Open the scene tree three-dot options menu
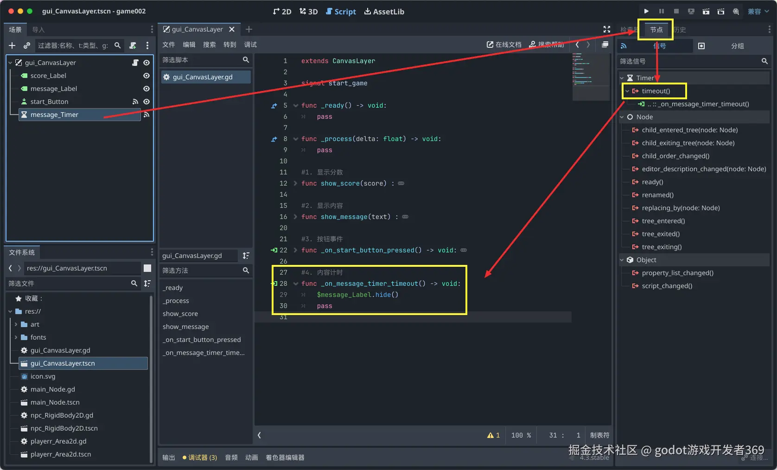The image size is (777, 470). point(147,45)
